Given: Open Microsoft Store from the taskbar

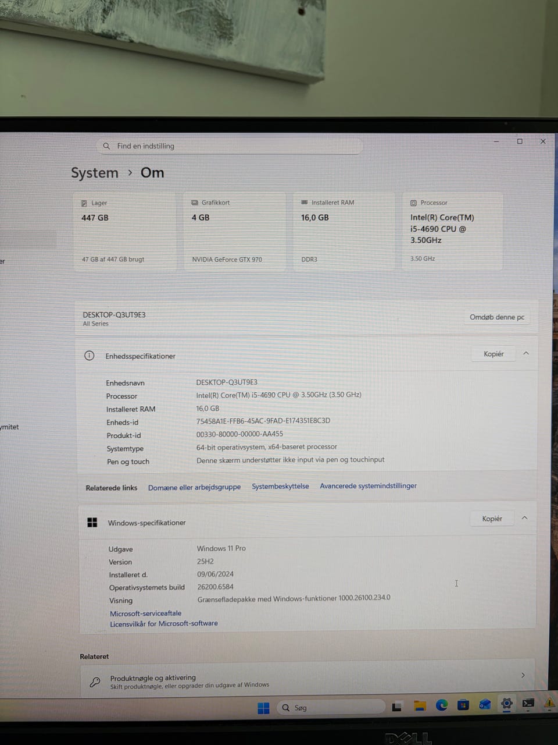Looking at the screenshot, I should pos(463,705).
